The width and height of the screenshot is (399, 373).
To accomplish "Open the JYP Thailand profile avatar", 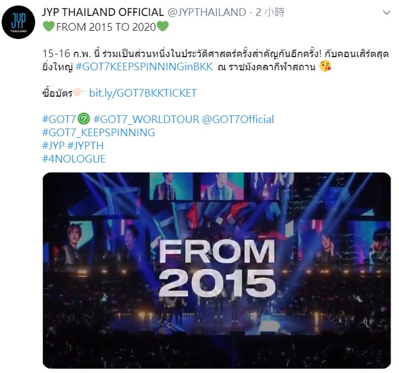I will click(18, 22).
